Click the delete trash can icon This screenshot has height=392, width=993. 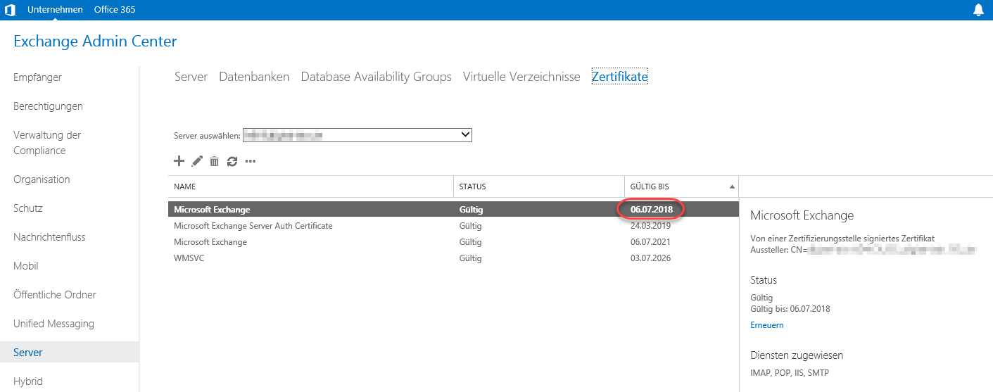(215, 161)
